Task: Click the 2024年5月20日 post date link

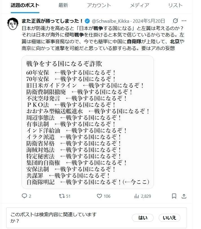Action: point(149,21)
